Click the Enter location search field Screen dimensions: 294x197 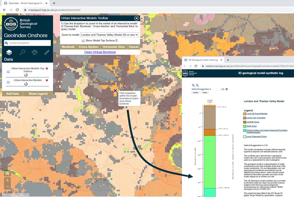[27, 43]
